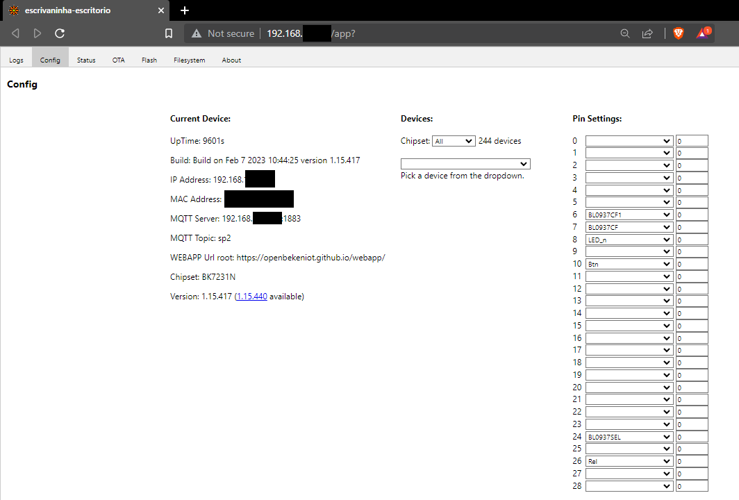Open the Flash tab
Viewport: 739px width, 500px height.
(149, 60)
